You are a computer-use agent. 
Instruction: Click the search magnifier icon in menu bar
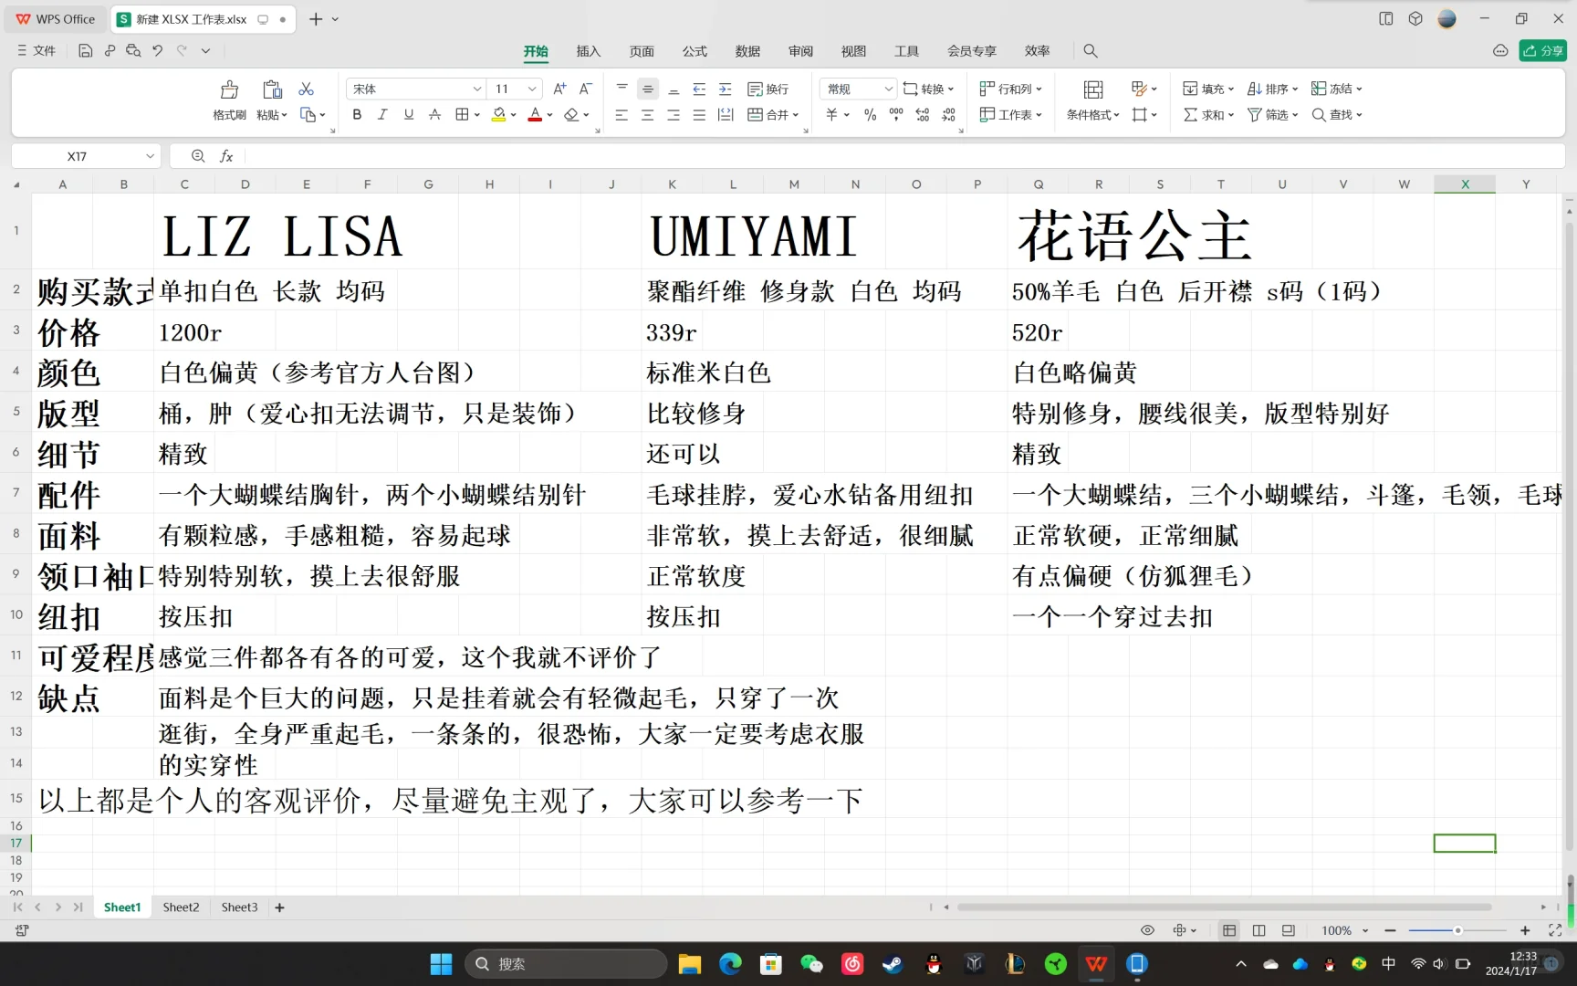point(1091,51)
